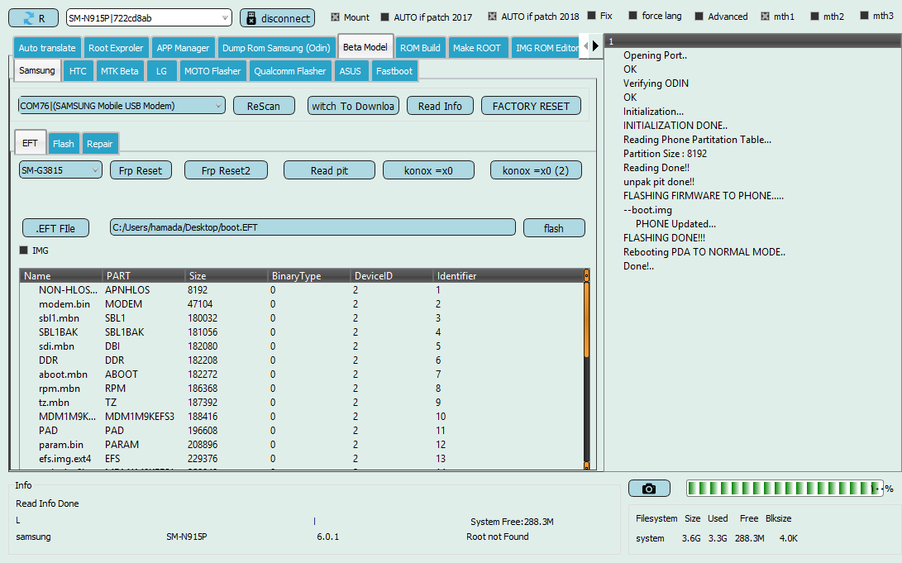This screenshot has height=563, width=902.
Task: Click the green progress bar
Action: pos(785,489)
